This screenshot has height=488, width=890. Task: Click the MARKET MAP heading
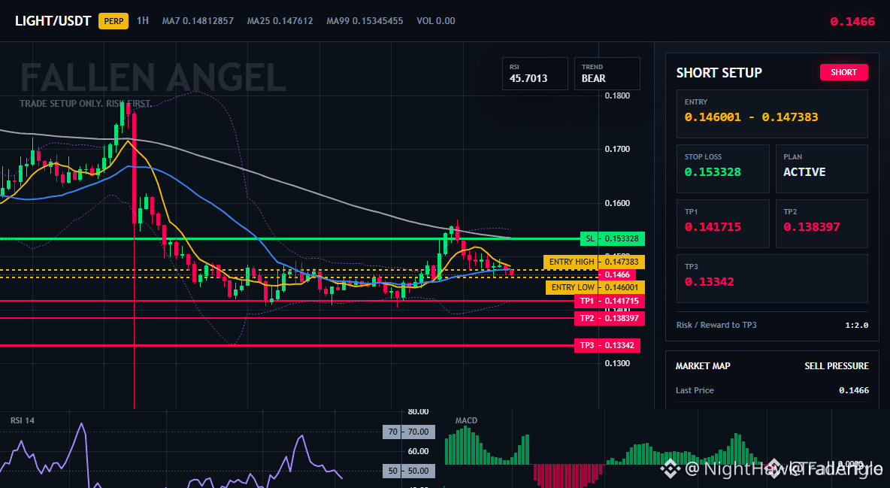pyautogui.click(x=703, y=366)
